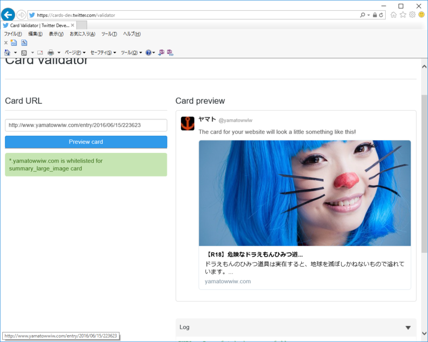Image resolution: width=428 pixels, height=342 pixels.
Task: Click the scrollbar up arrow
Action: (x=424, y=66)
